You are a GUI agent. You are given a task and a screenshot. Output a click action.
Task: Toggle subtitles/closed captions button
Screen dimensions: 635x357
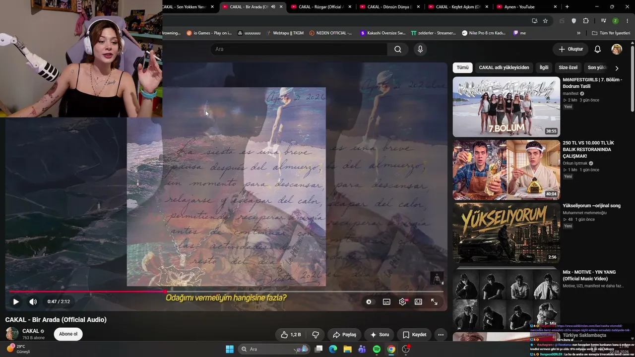[386, 301]
